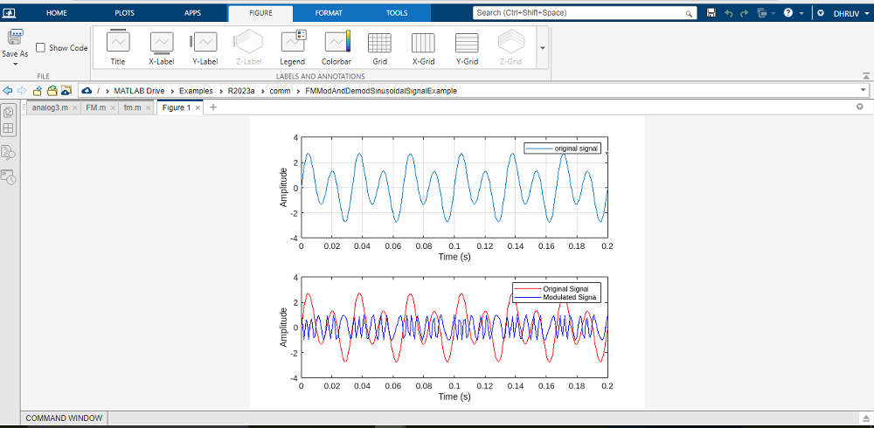Toggle the Legend button in ribbon
The image size is (874, 428).
point(292,47)
